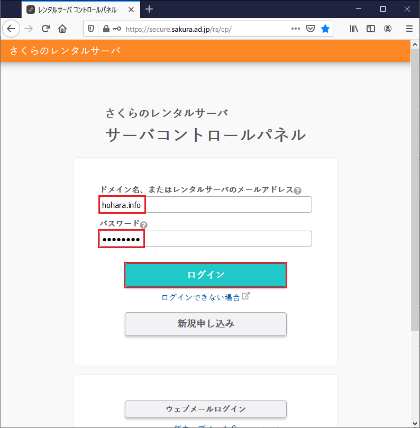Click the padlock site security icon
The width and height of the screenshot is (420, 428).
106,29
